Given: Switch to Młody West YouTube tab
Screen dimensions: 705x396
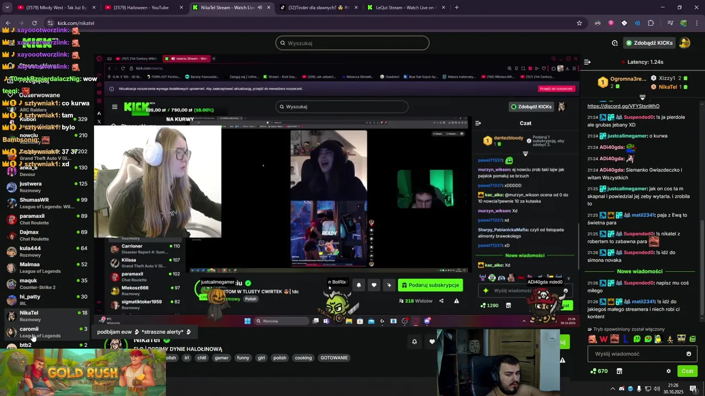Looking at the screenshot, I should [x=56, y=8].
